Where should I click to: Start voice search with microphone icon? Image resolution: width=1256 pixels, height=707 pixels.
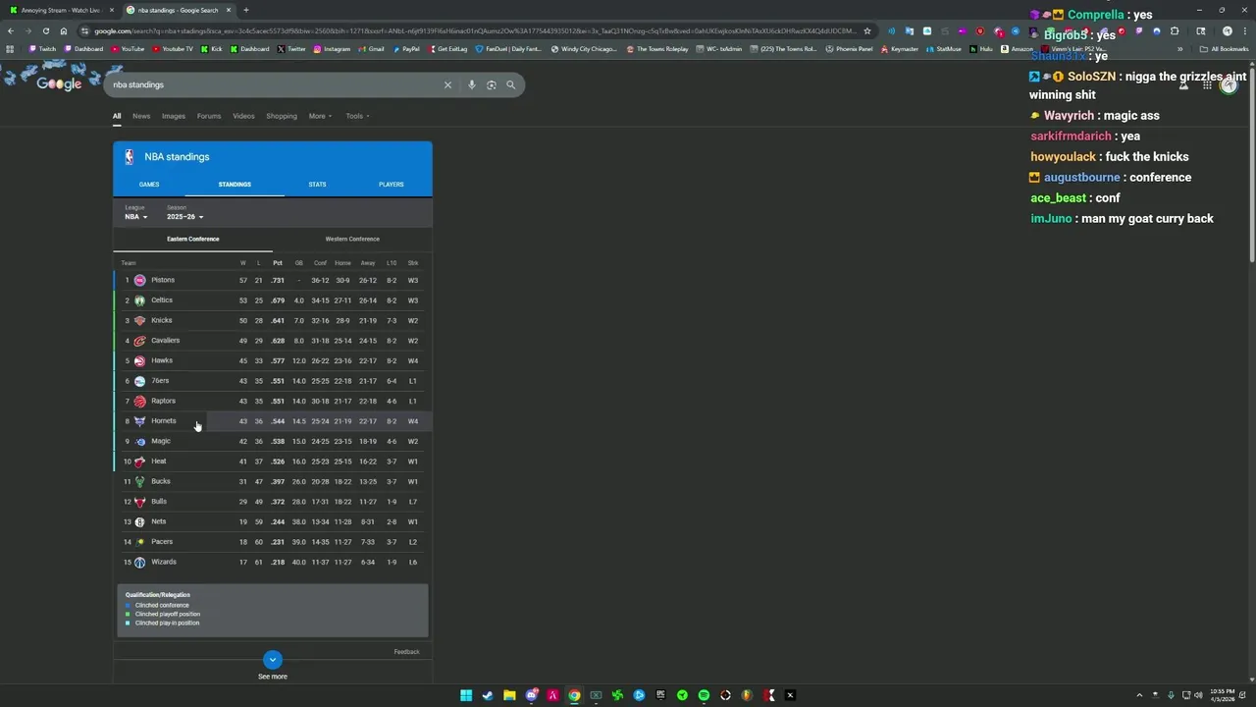click(472, 85)
